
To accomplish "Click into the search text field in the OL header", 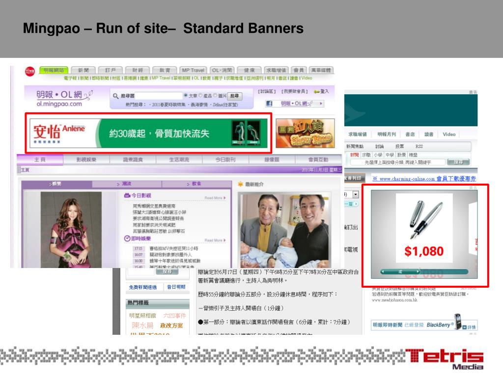I will click(x=159, y=96).
